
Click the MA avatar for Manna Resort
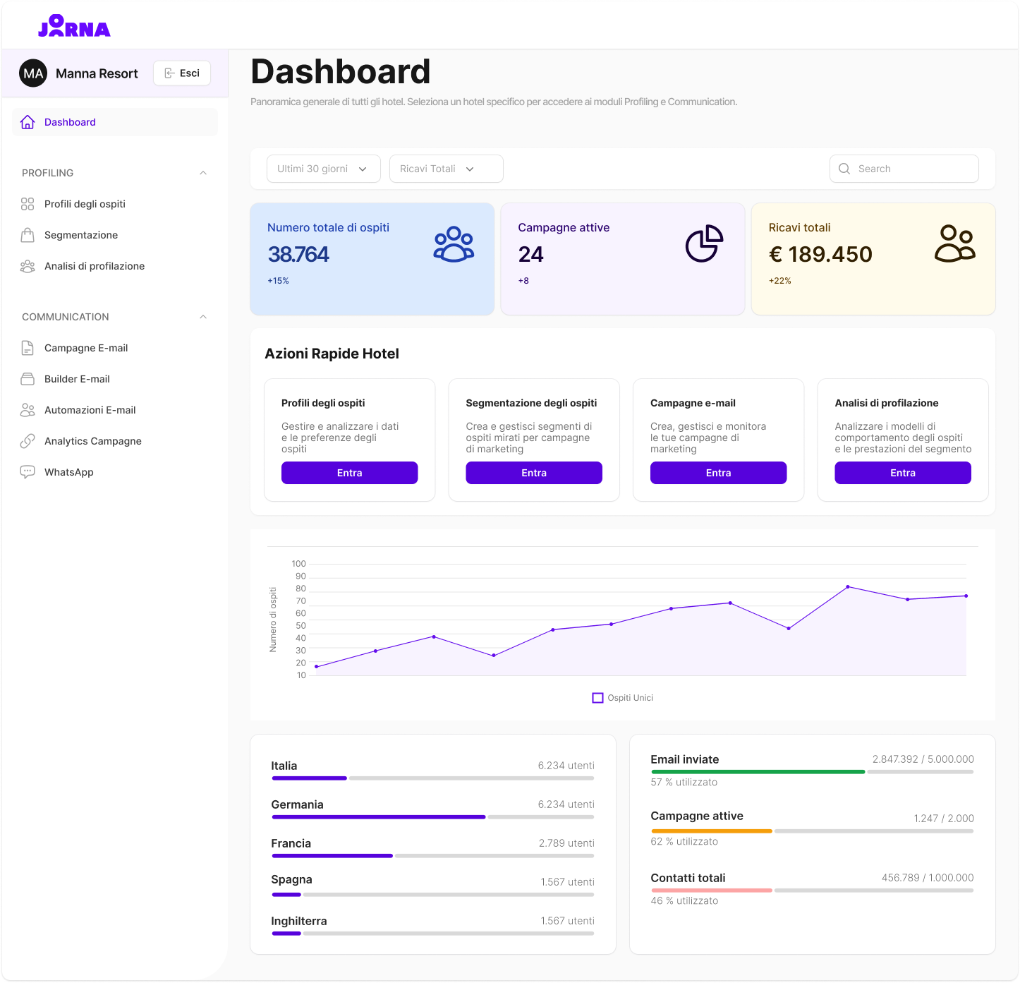tap(32, 73)
